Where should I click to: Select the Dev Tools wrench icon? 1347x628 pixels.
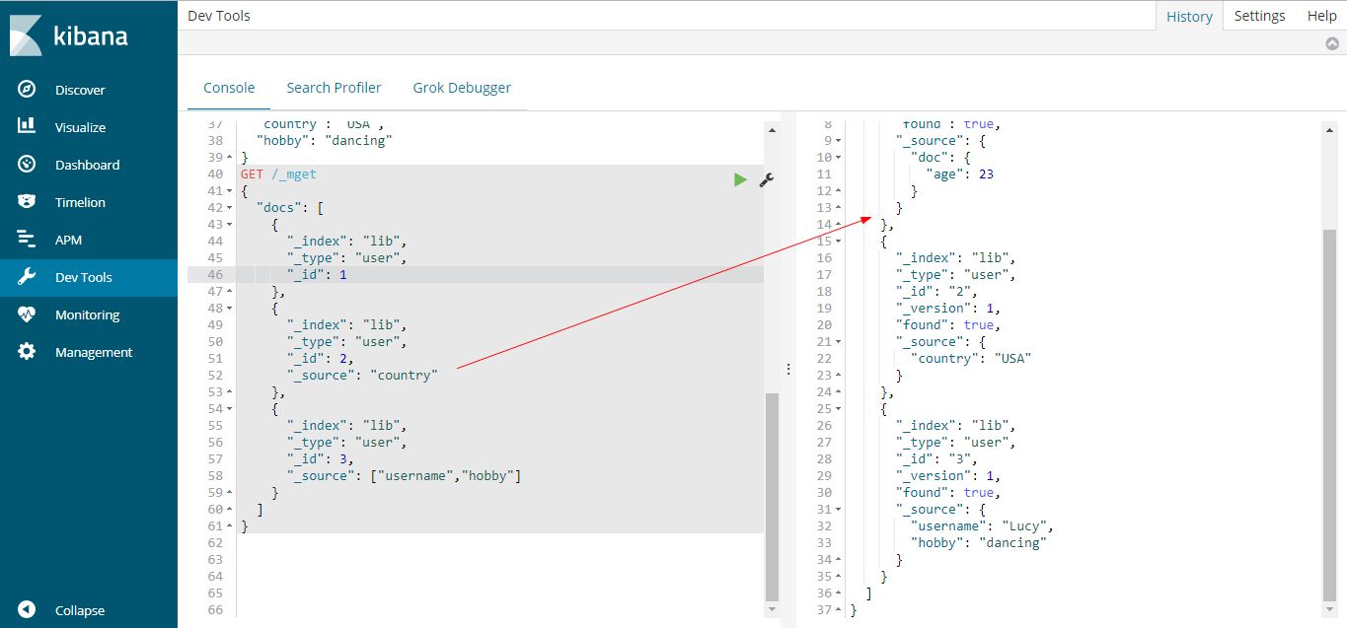[x=27, y=277]
